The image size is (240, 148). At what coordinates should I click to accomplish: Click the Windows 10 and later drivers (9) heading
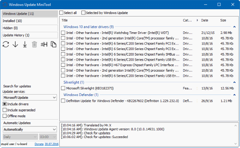(88, 27)
